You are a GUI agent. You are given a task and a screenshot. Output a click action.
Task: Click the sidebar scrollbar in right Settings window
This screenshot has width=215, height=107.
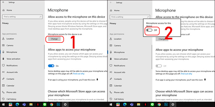(152, 57)
